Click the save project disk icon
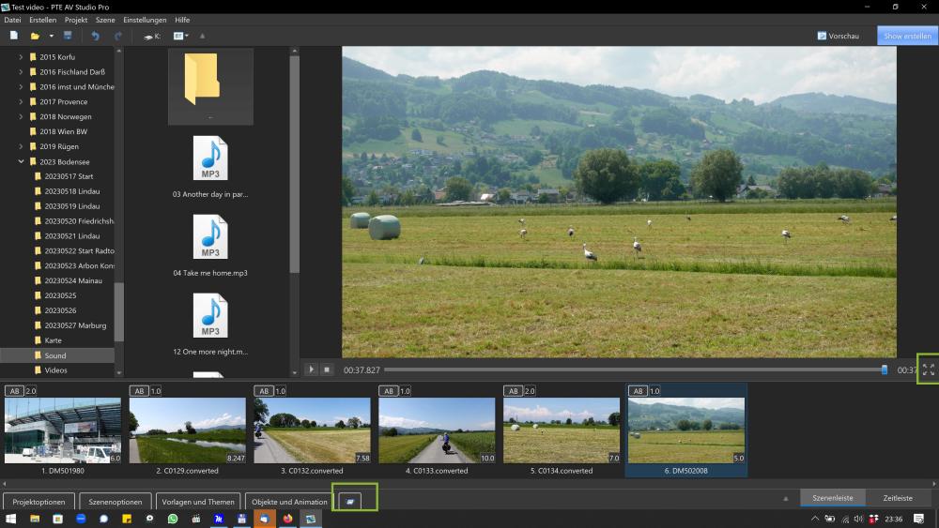This screenshot has width=939, height=528. [68, 36]
